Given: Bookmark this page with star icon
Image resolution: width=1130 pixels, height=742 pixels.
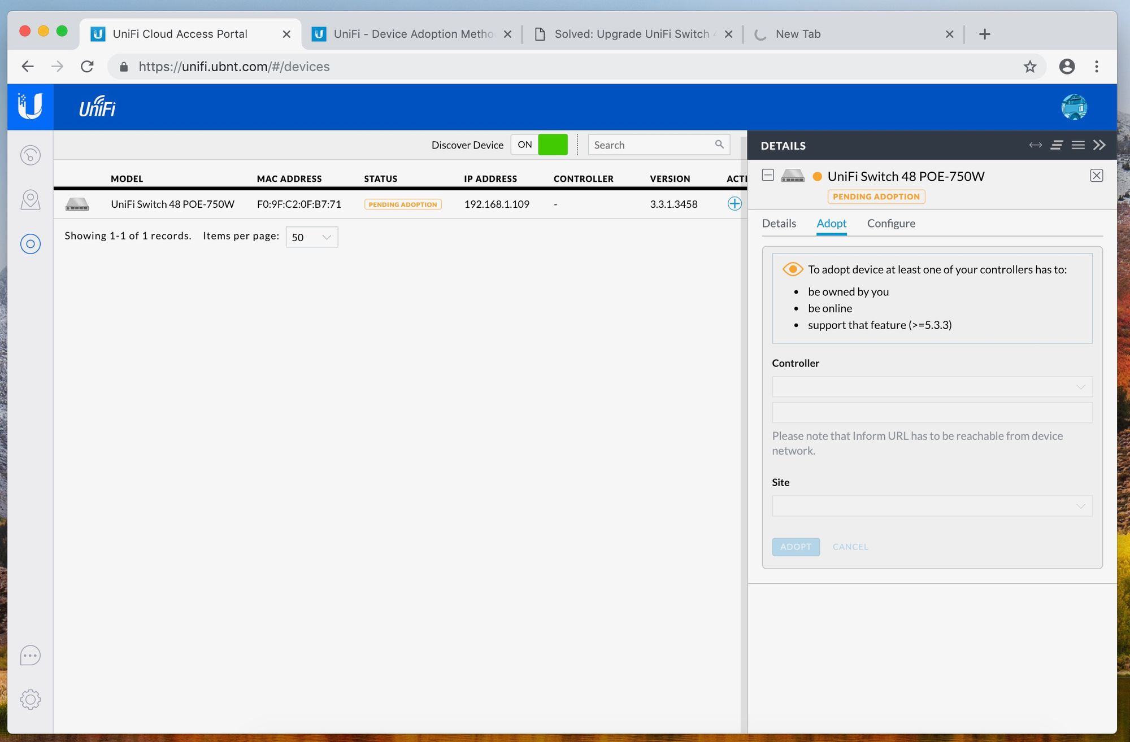Looking at the screenshot, I should pos(1030,67).
